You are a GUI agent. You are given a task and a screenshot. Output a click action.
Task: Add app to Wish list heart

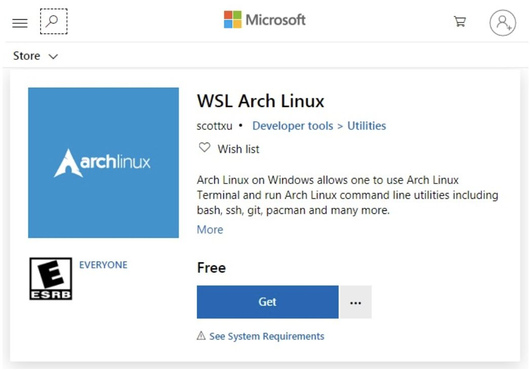205,147
